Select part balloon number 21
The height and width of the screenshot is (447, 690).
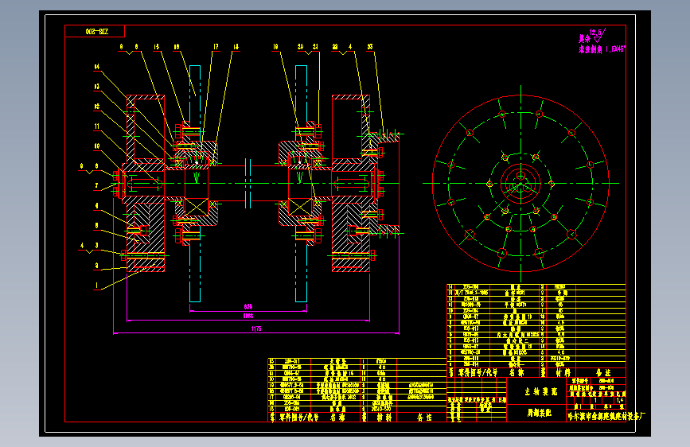pos(315,47)
